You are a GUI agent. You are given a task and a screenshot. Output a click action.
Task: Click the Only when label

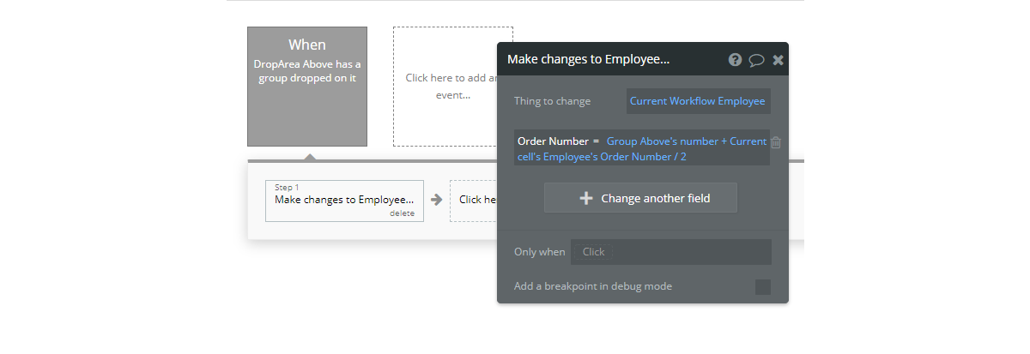(x=539, y=252)
